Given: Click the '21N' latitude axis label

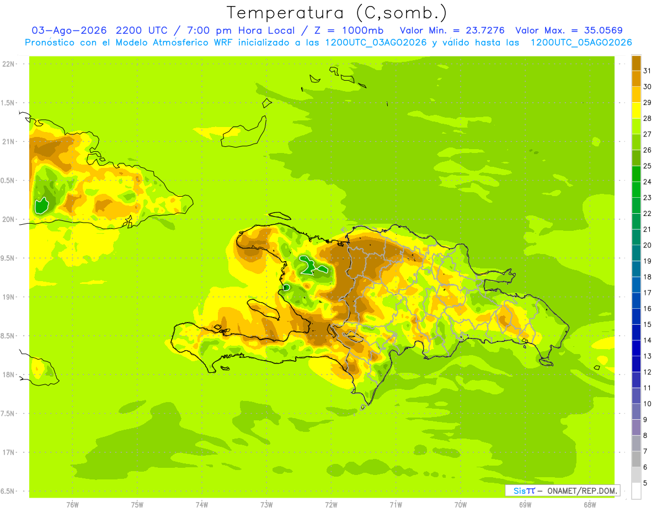Looking at the screenshot, I should click(x=8, y=141).
